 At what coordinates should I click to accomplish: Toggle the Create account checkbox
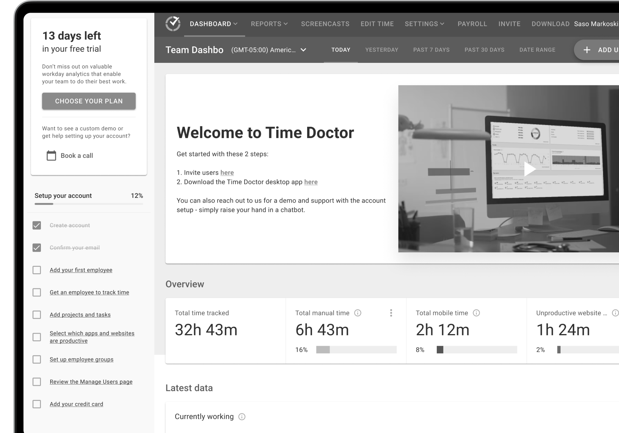point(37,225)
